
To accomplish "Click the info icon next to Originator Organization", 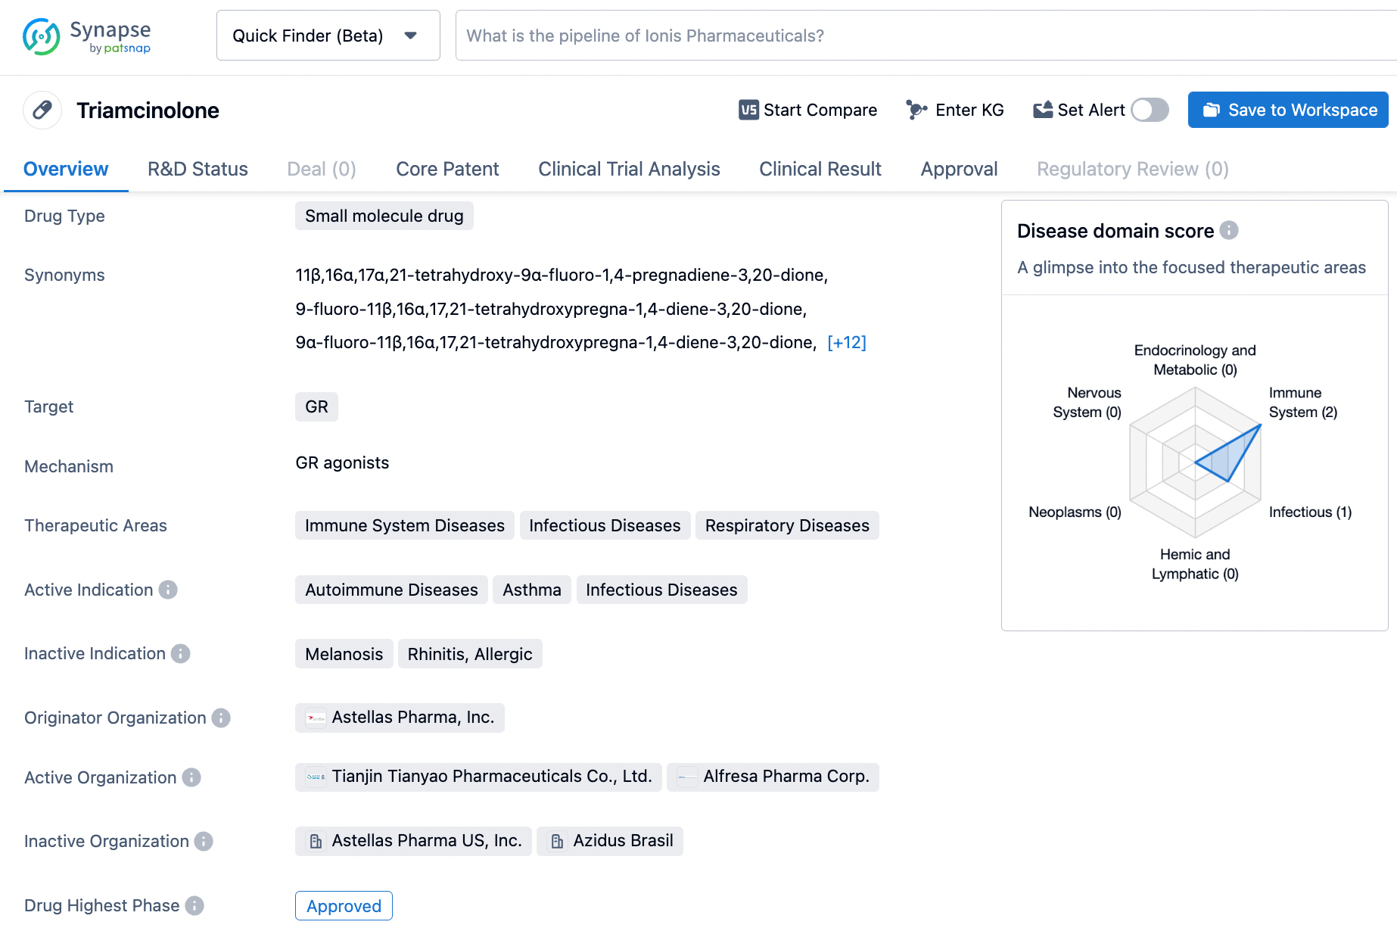I will tap(221, 718).
